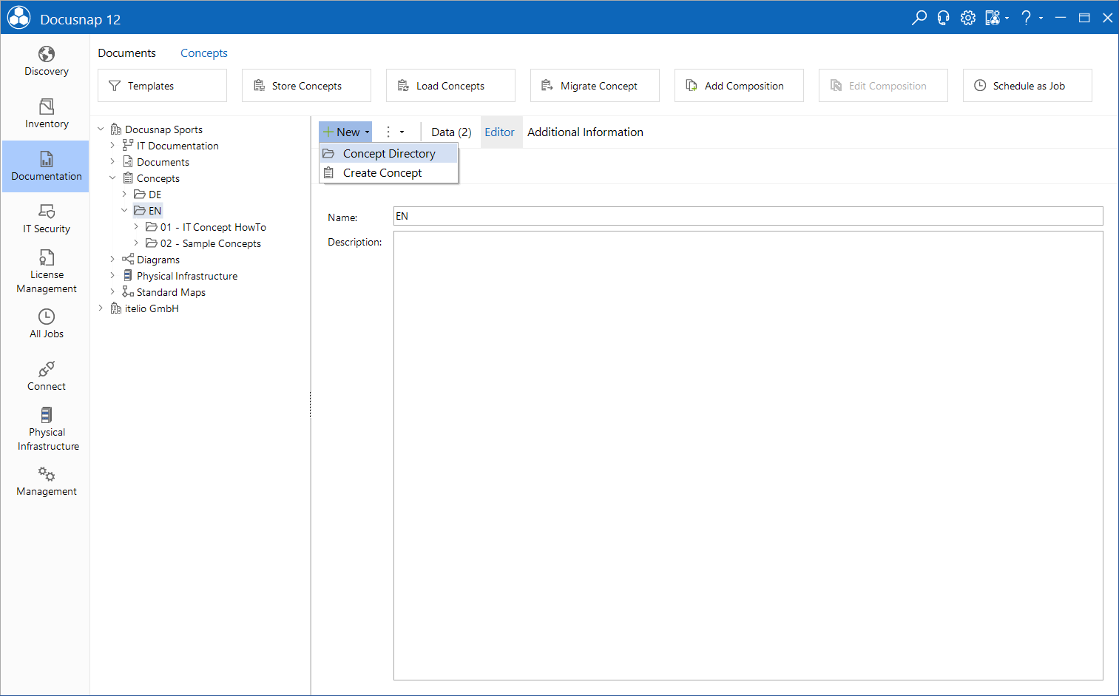The image size is (1119, 696).
Task: Click the Docusnap logo icon
Action: (x=18, y=18)
